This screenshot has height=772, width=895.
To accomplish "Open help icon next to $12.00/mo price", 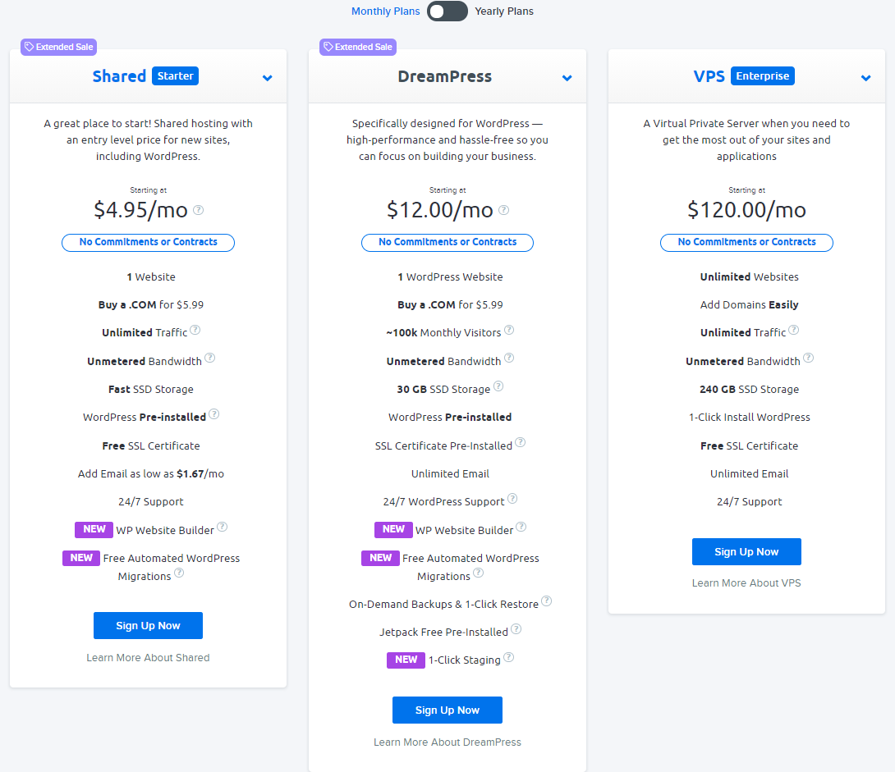I will point(503,210).
